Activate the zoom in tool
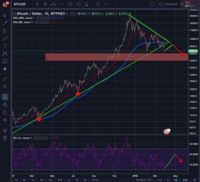Image resolution: width=200 pixels, height=182 pixels. [5, 86]
